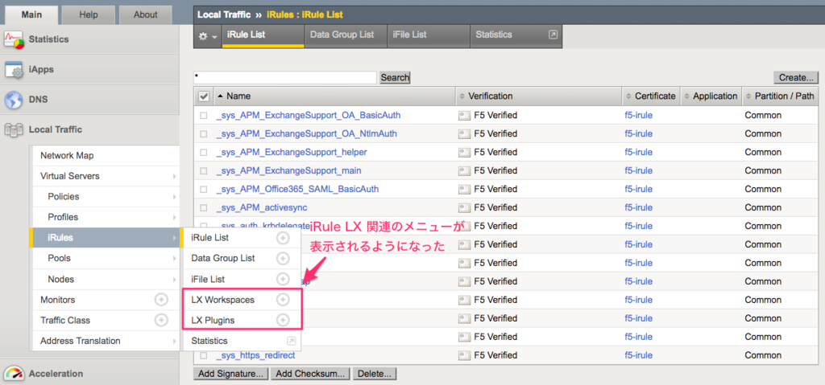Click the verified icon for _sys_APM_ExchangeSupport_helper
Viewport: 825px width, 385px height.
click(465, 153)
